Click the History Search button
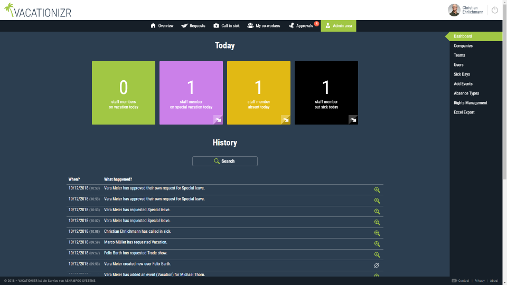Viewport: 507px width, 285px height. pos(225,161)
